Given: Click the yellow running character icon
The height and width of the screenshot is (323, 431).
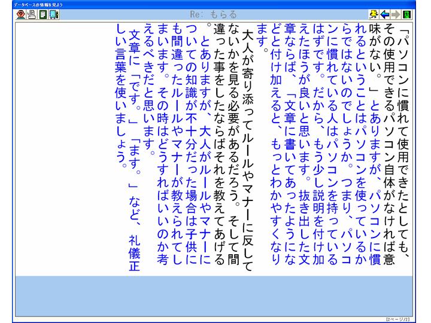Looking at the screenshot, I should (x=390, y=14).
